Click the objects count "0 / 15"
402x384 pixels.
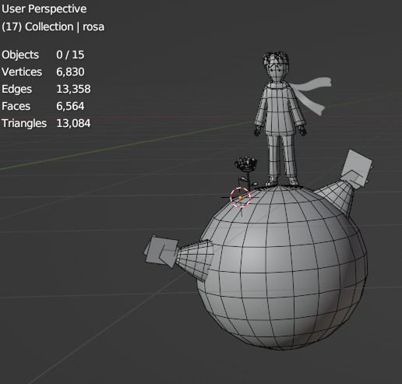point(70,55)
